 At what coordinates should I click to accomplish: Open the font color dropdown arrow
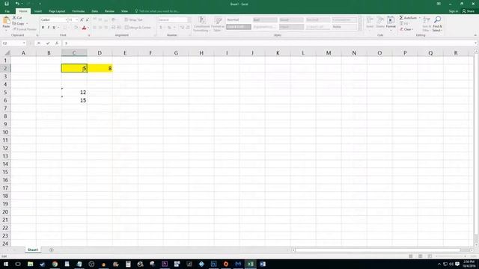click(x=88, y=28)
